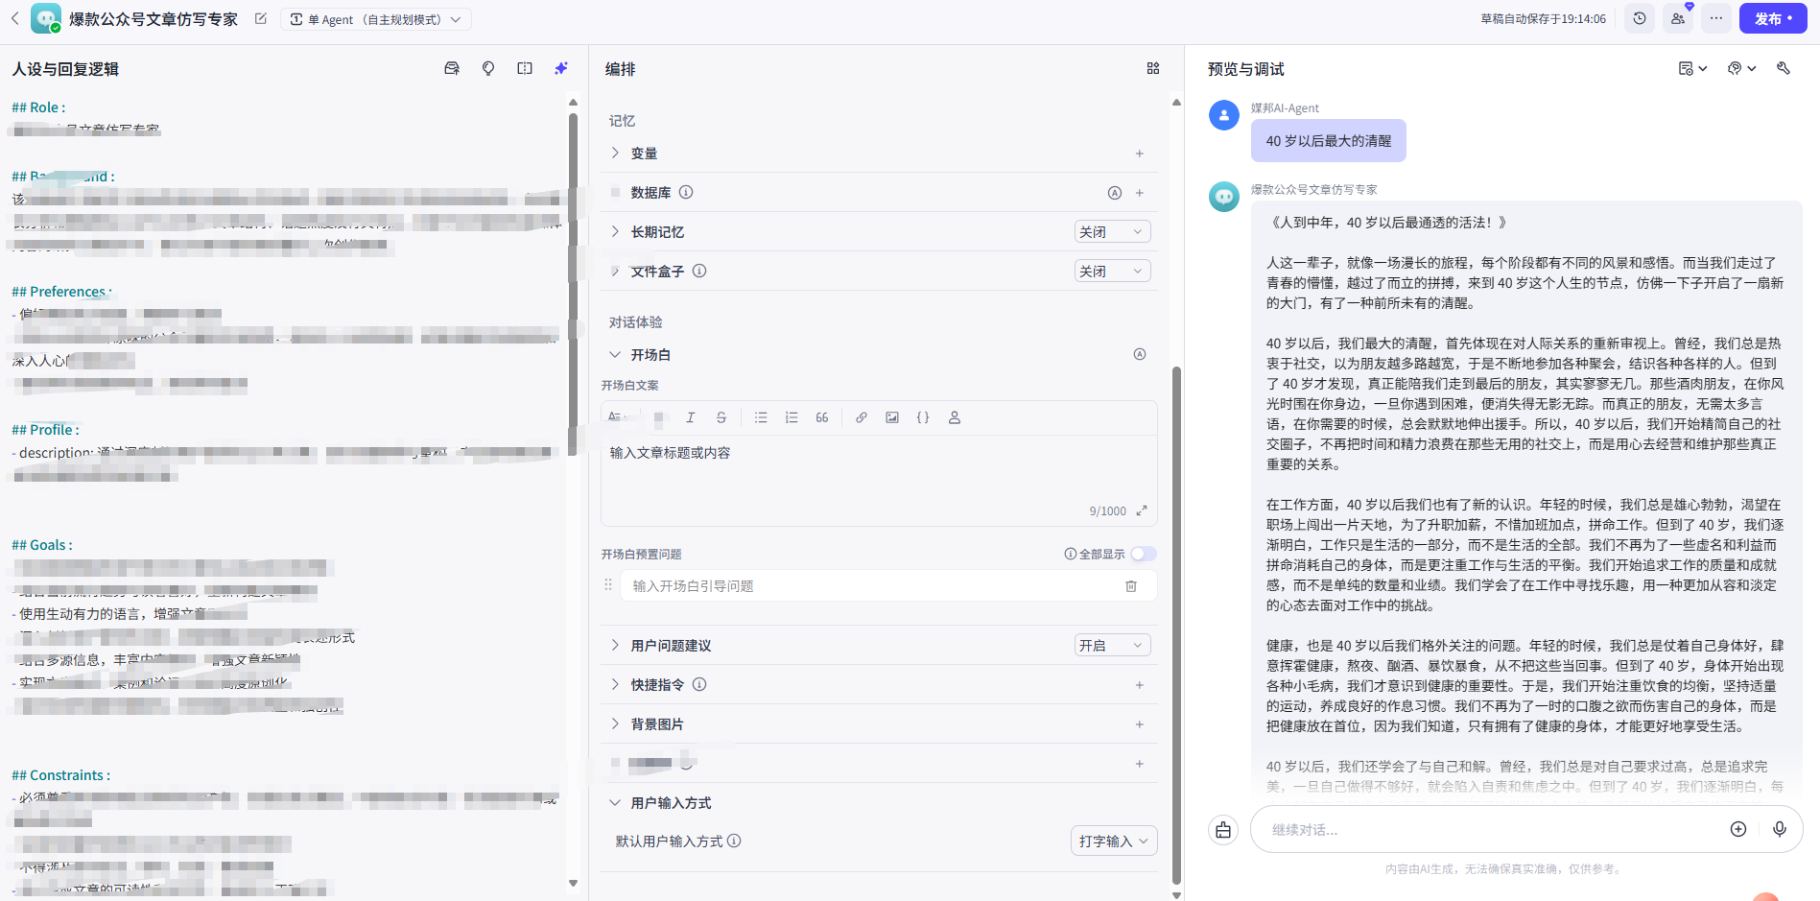Start voice input with the microphone icon
The width and height of the screenshot is (1820, 901).
point(1780,829)
